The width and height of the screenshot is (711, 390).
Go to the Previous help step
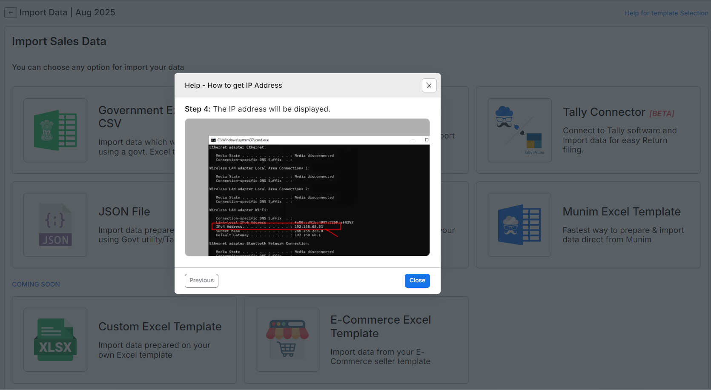201,281
